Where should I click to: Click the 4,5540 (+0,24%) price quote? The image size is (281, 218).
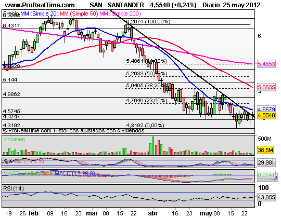pyautogui.click(x=173, y=5)
